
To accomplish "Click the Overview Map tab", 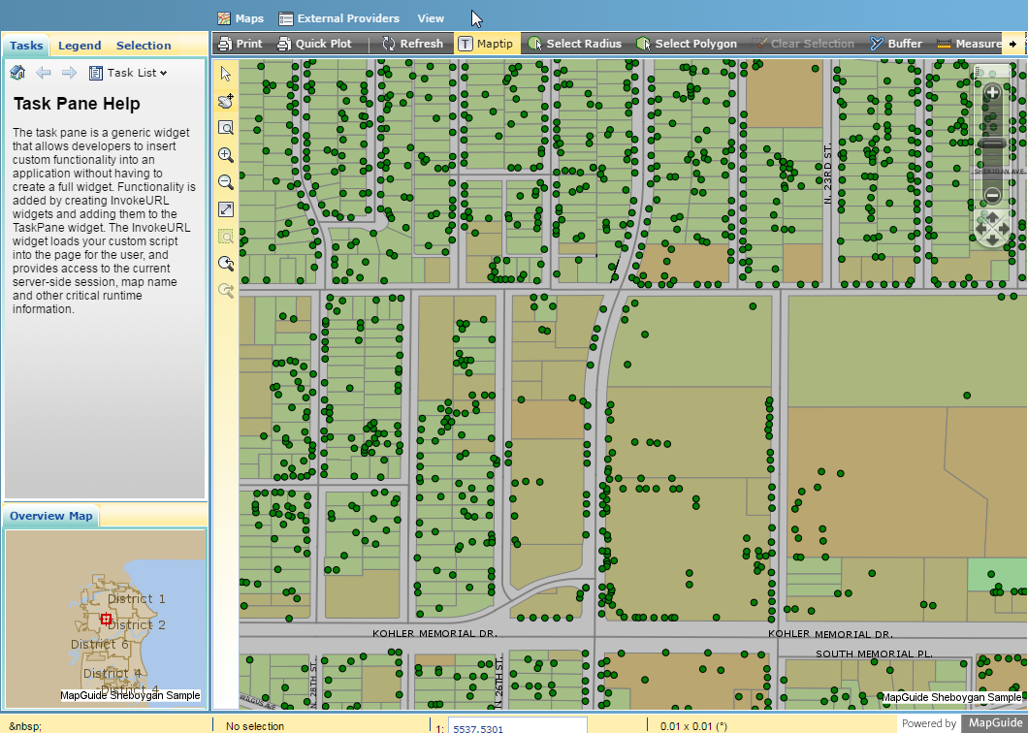I will coord(51,516).
